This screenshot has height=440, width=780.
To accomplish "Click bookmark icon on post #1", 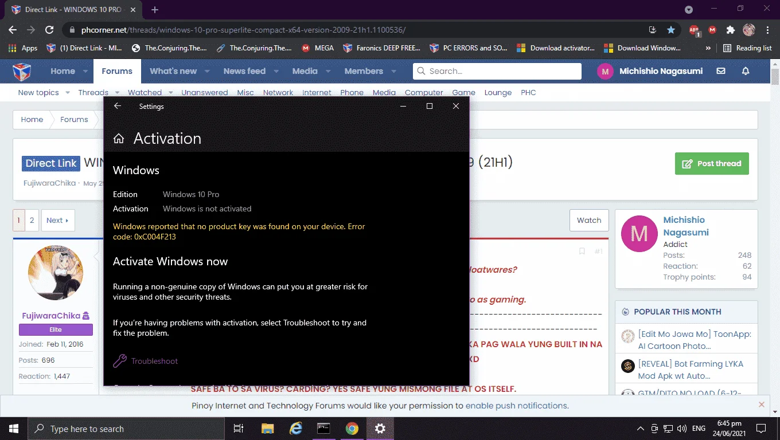I will coord(582,252).
